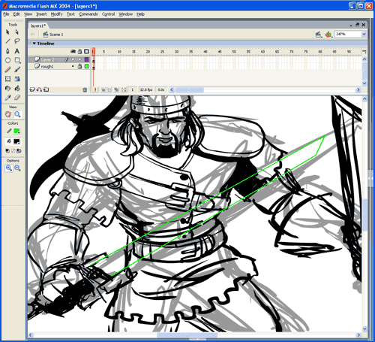Toggle Lock/Unlock All Layers padlock icon
This screenshot has height=342, width=375.
[x=79, y=51]
